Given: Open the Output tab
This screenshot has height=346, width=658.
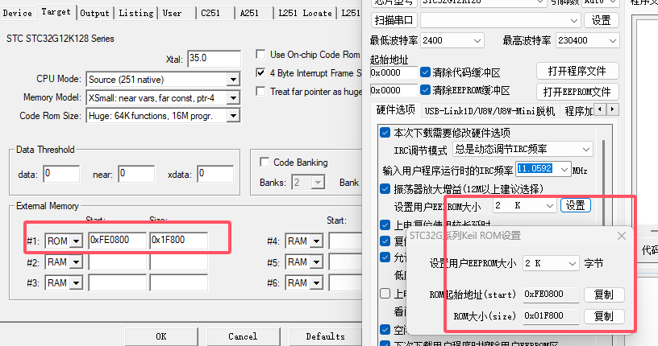Looking at the screenshot, I should (x=94, y=13).
